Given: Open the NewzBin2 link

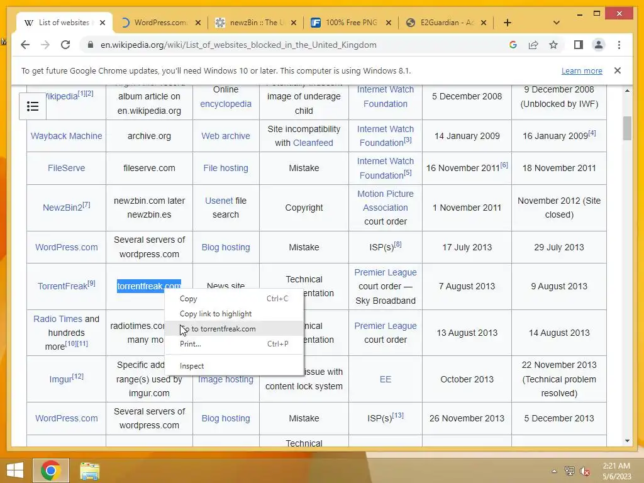Looking at the screenshot, I should 62,208.
